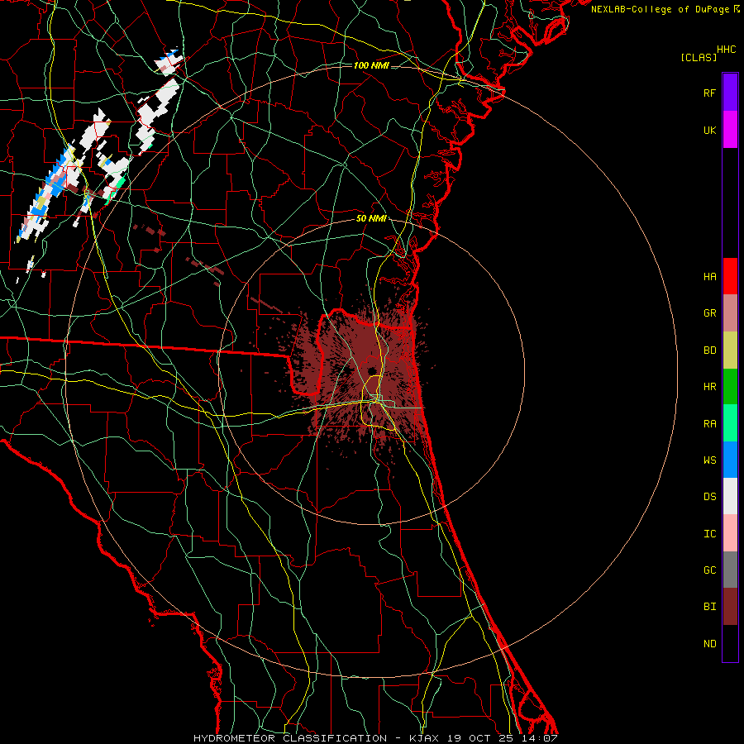Click the 'HHC' product label
This screenshot has width=744, height=744.
point(726,50)
